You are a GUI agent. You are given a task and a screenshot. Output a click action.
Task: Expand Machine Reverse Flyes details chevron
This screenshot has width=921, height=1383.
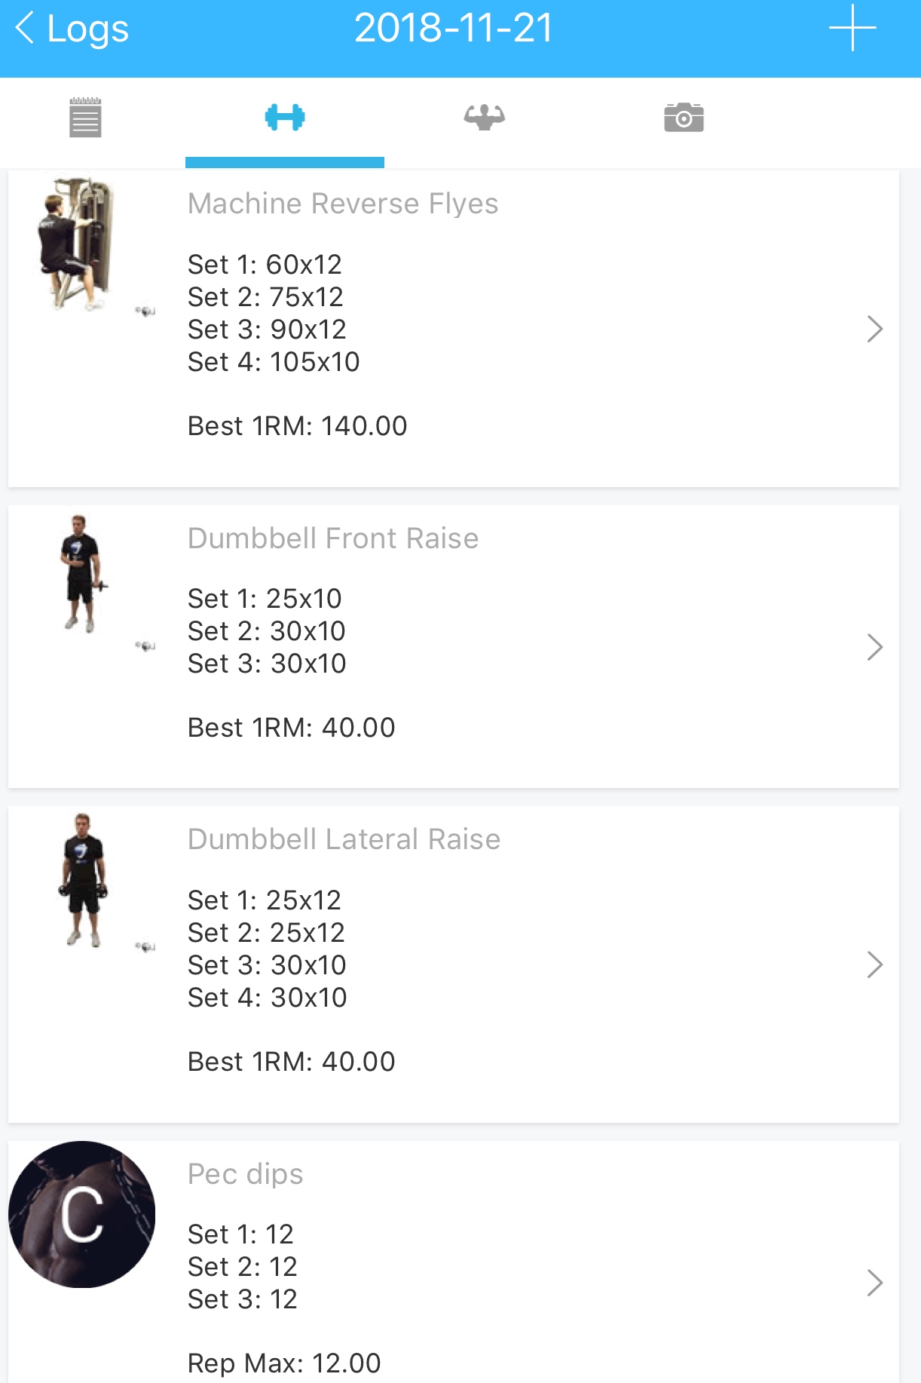coord(874,329)
